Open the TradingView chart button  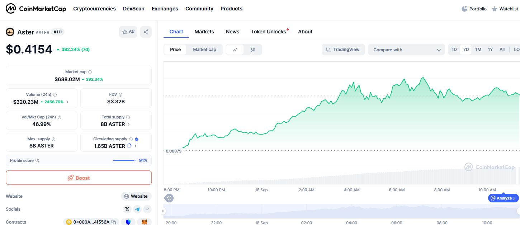coord(343,50)
